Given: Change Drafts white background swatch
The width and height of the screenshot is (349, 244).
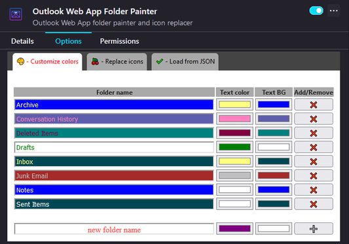Looking at the screenshot, I should [274, 147].
